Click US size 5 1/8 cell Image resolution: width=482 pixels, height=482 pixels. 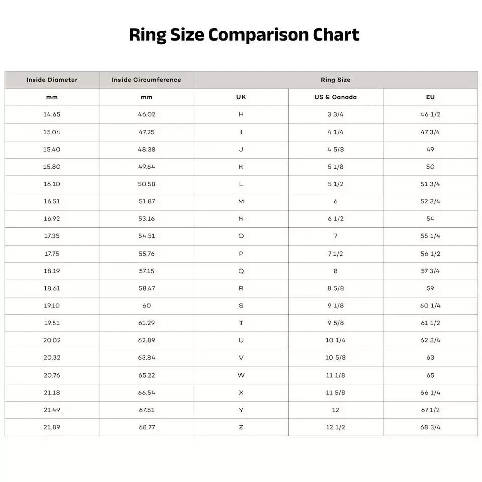pos(336,167)
